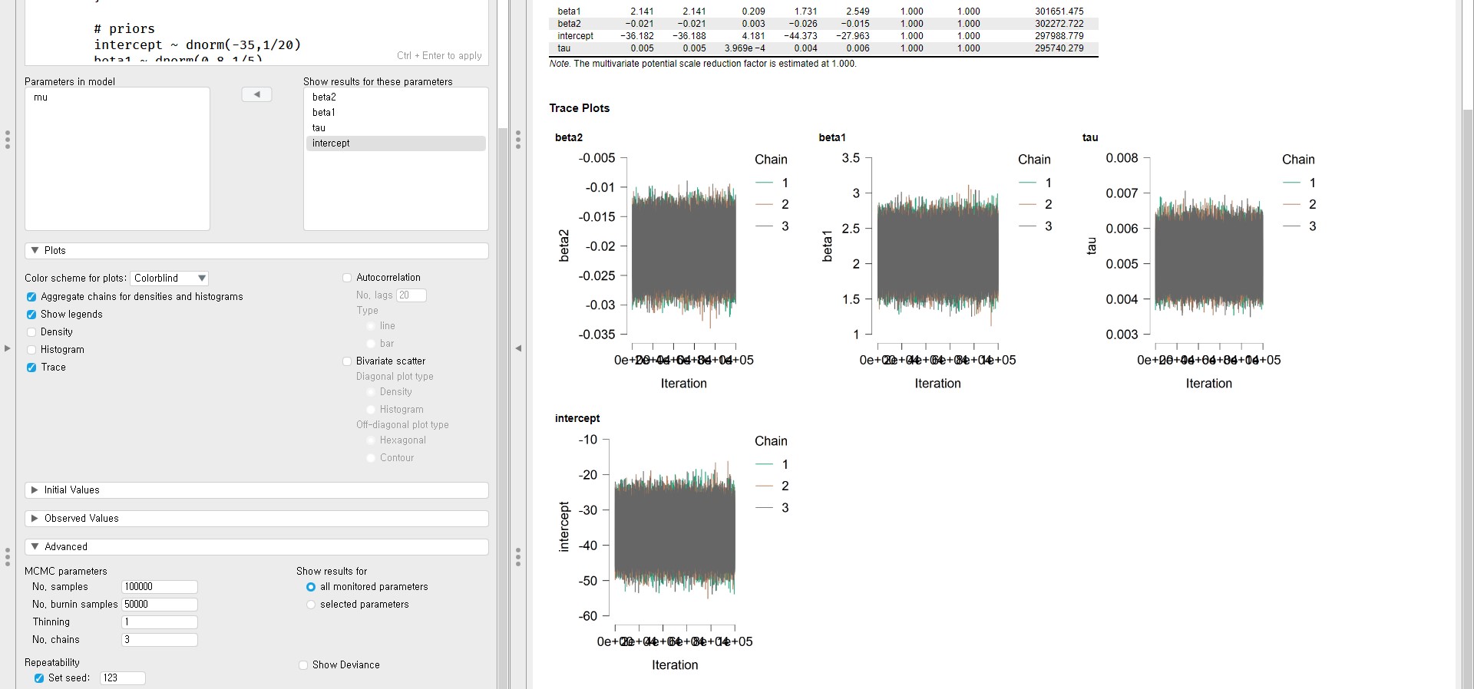Viewport: 1474px width, 689px height.
Task: Click the results panel vertical scrollbar
Action: tap(1467, 384)
